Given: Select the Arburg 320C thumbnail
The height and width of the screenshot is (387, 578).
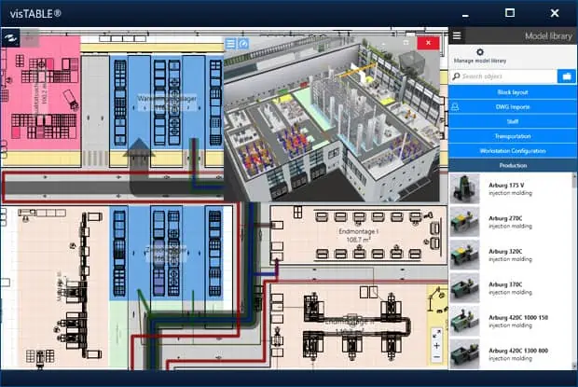Looking at the screenshot, I should pos(464,256).
